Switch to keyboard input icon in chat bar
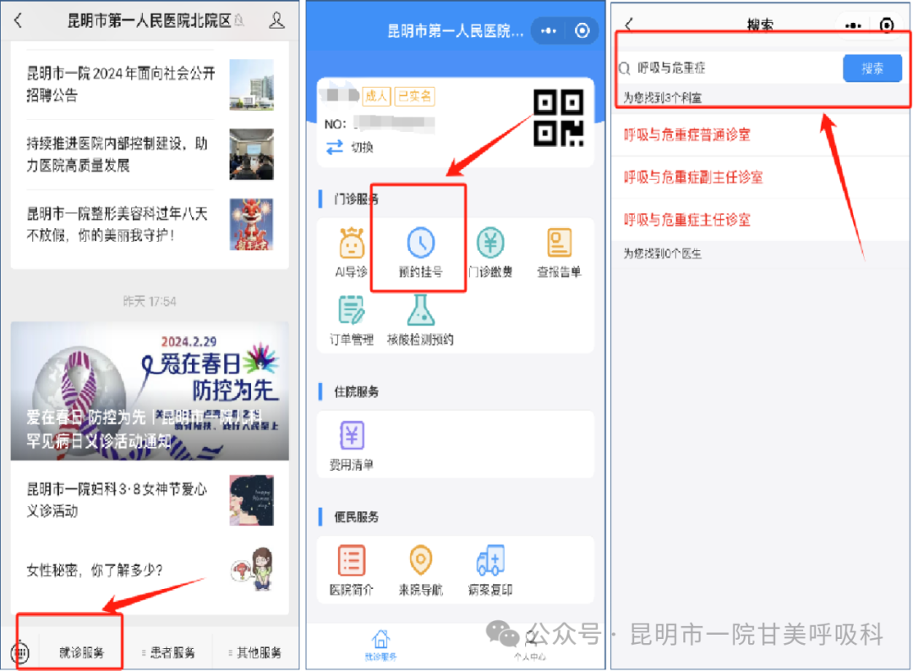The height and width of the screenshot is (671, 913). pos(19,652)
